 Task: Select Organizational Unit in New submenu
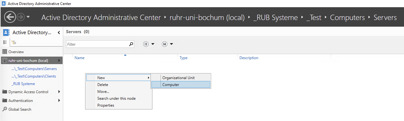coord(181,78)
